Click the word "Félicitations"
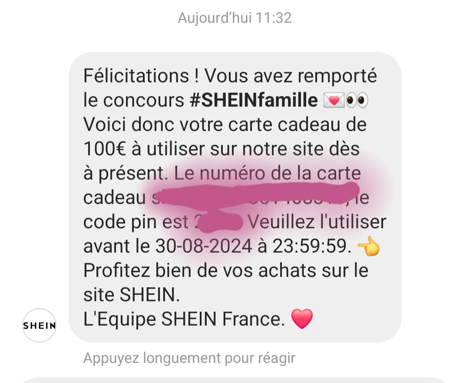Image resolution: width=469 pixels, height=383 pixels. (136, 76)
